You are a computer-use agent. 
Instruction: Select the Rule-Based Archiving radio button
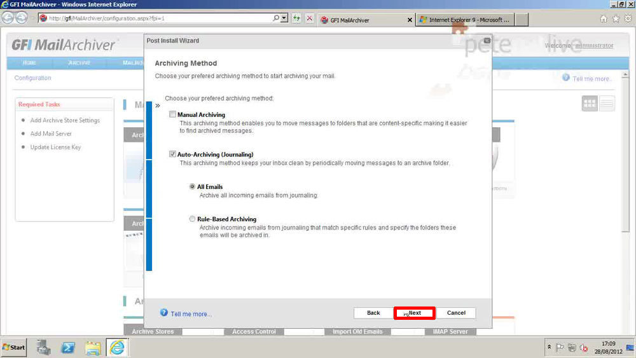192,219
